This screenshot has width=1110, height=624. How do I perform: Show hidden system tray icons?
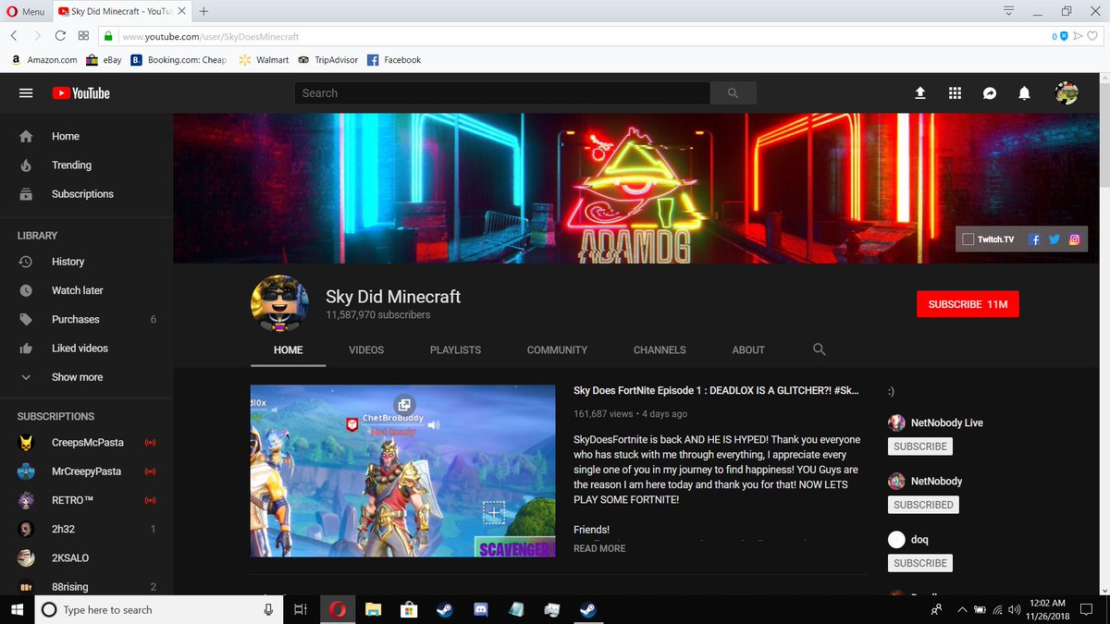pos(962,610)
